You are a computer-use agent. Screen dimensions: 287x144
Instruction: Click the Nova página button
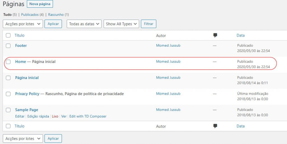40,4
